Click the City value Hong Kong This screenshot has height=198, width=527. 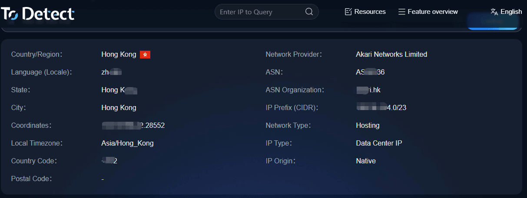[119, 107]
